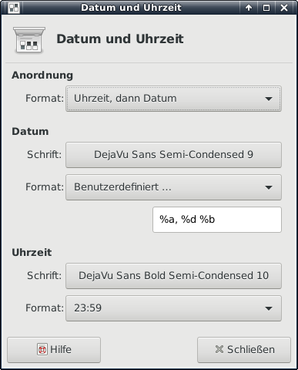Screen dimensions: 298x370
Task: Click the Uhrzeit section heading
Action: pos(32,252)
